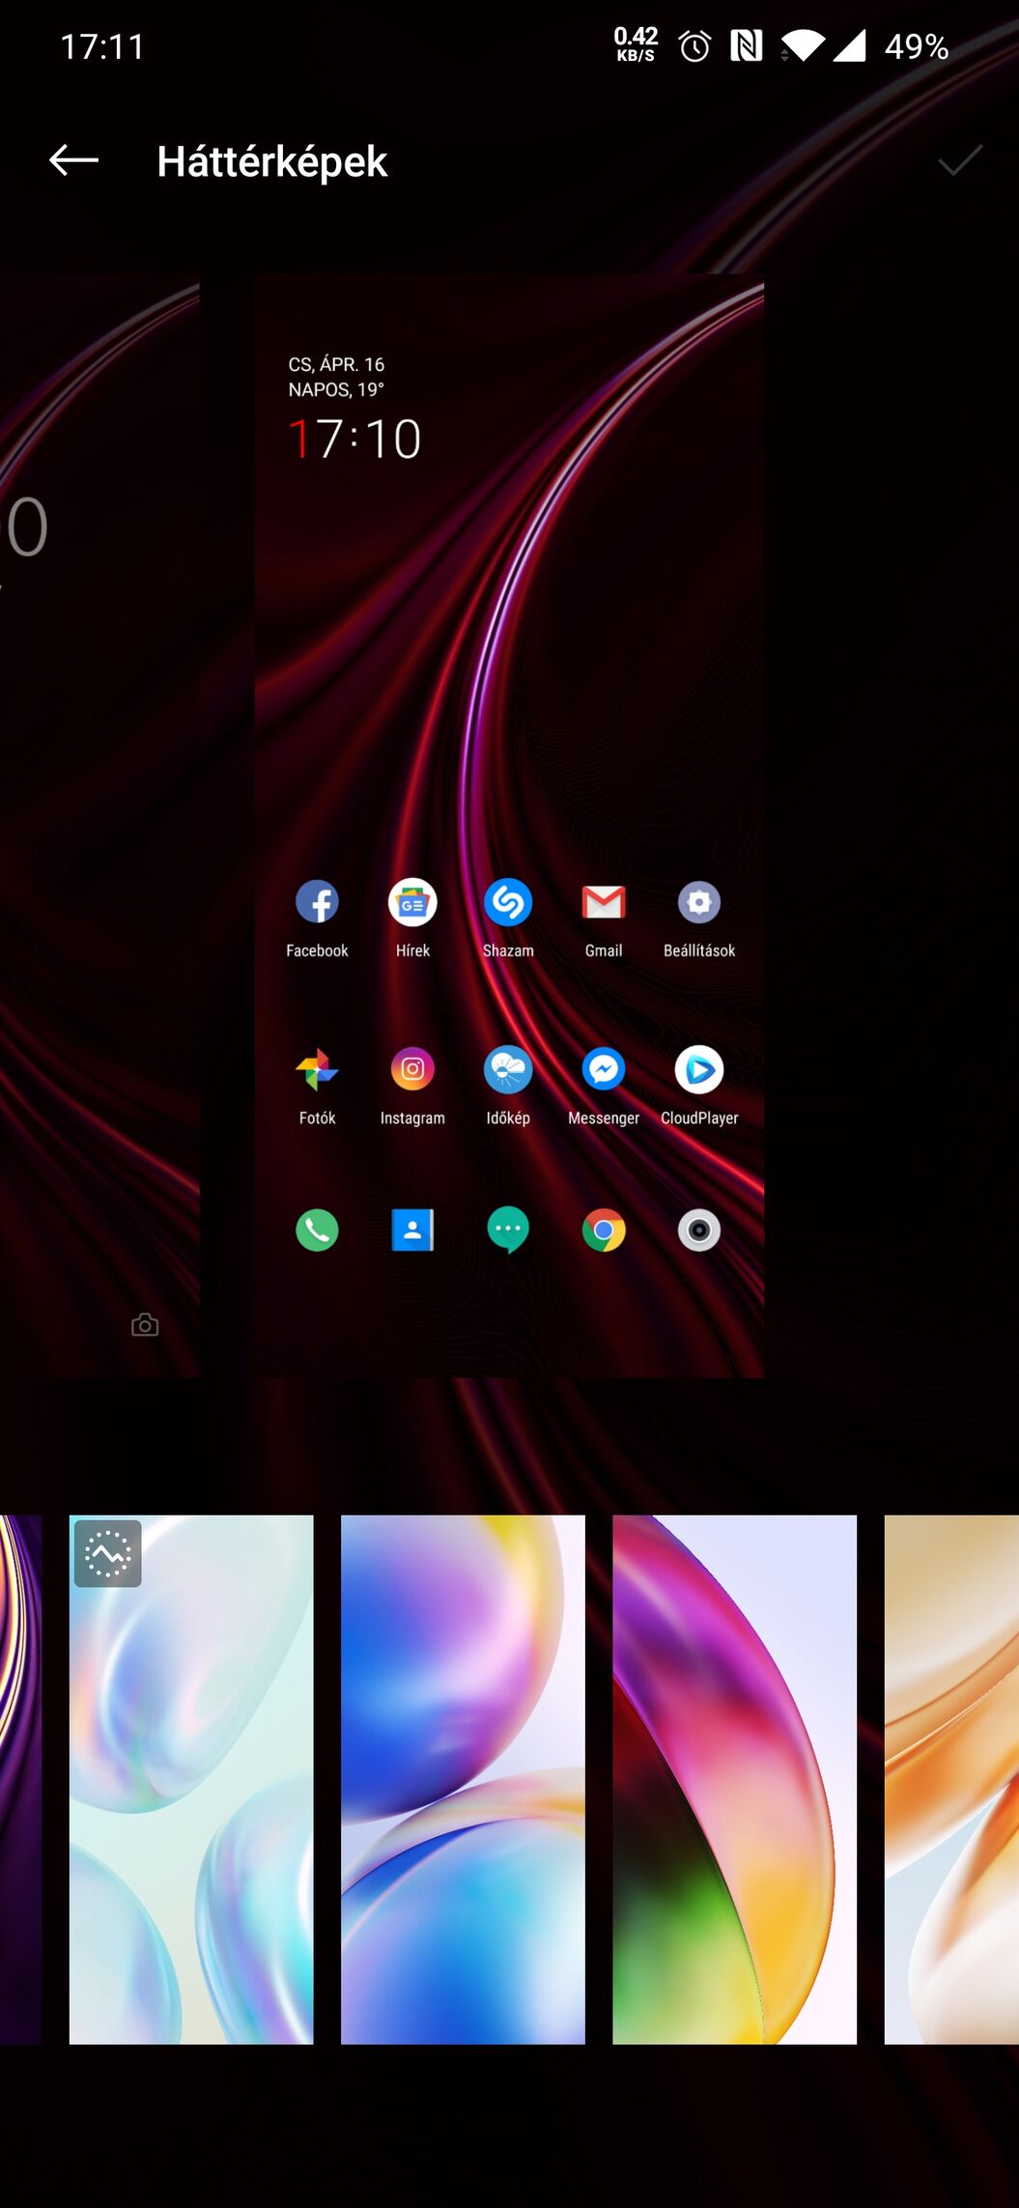The image size is (1019, 2208).
Task: Tap the live wallpaper badge icon
Action: point(108,1553)
